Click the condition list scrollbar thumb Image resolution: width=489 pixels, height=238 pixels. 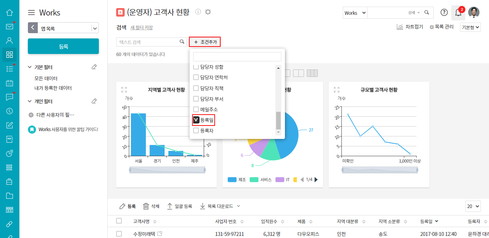point(278,120)
